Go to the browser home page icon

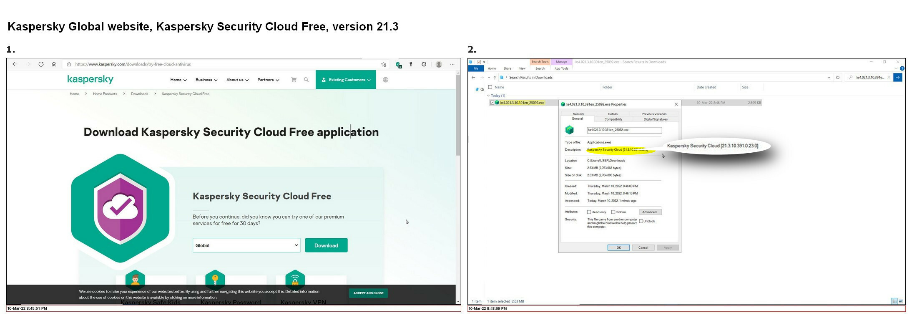point(54,64)
